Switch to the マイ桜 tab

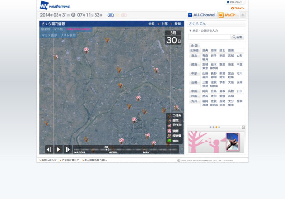58,29
